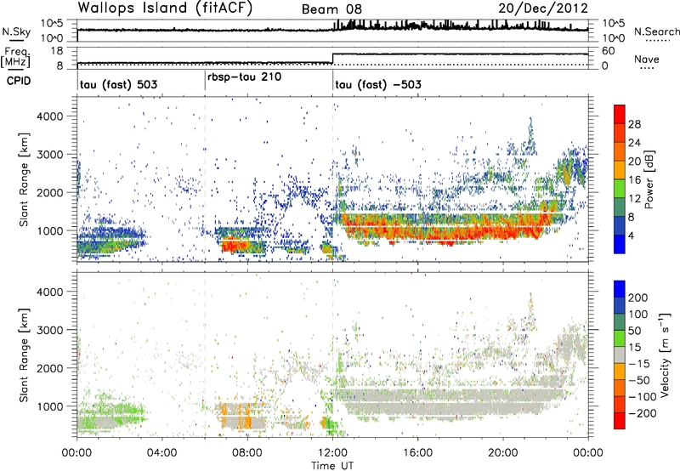This screenshot has width=680, height=471.
Task: Click the '20:00' time tick label
Action: (503, 453)
